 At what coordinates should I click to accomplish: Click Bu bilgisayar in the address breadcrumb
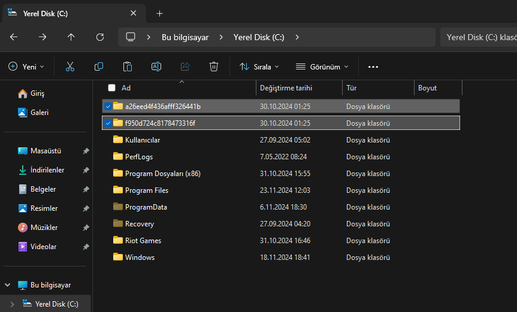185,37
